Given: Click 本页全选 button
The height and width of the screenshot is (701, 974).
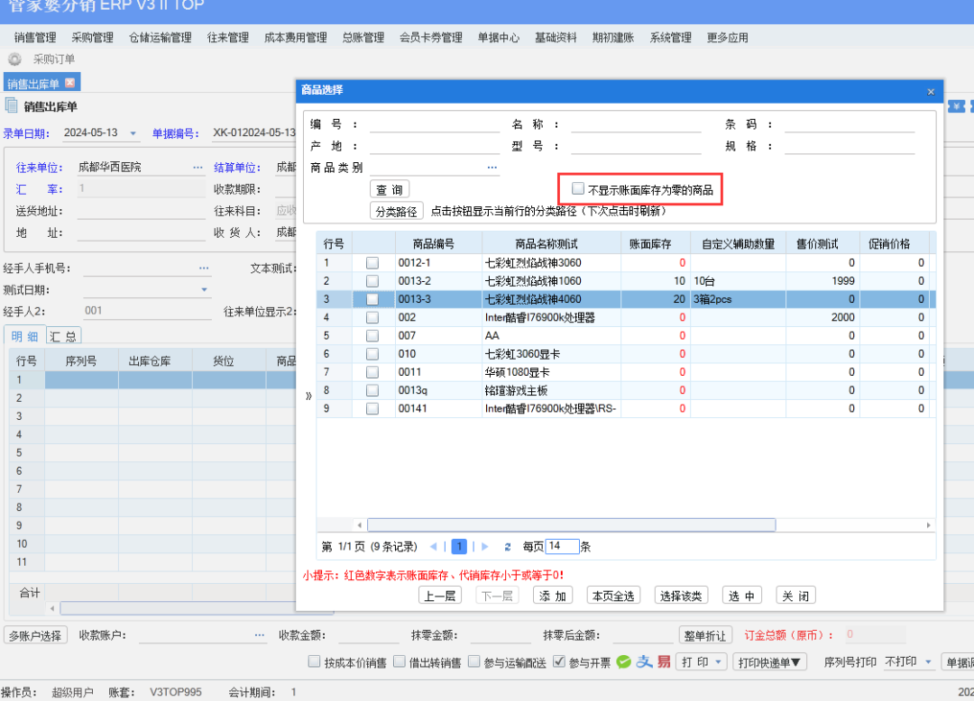Looking at the screenshot, I should click(613, 596).
